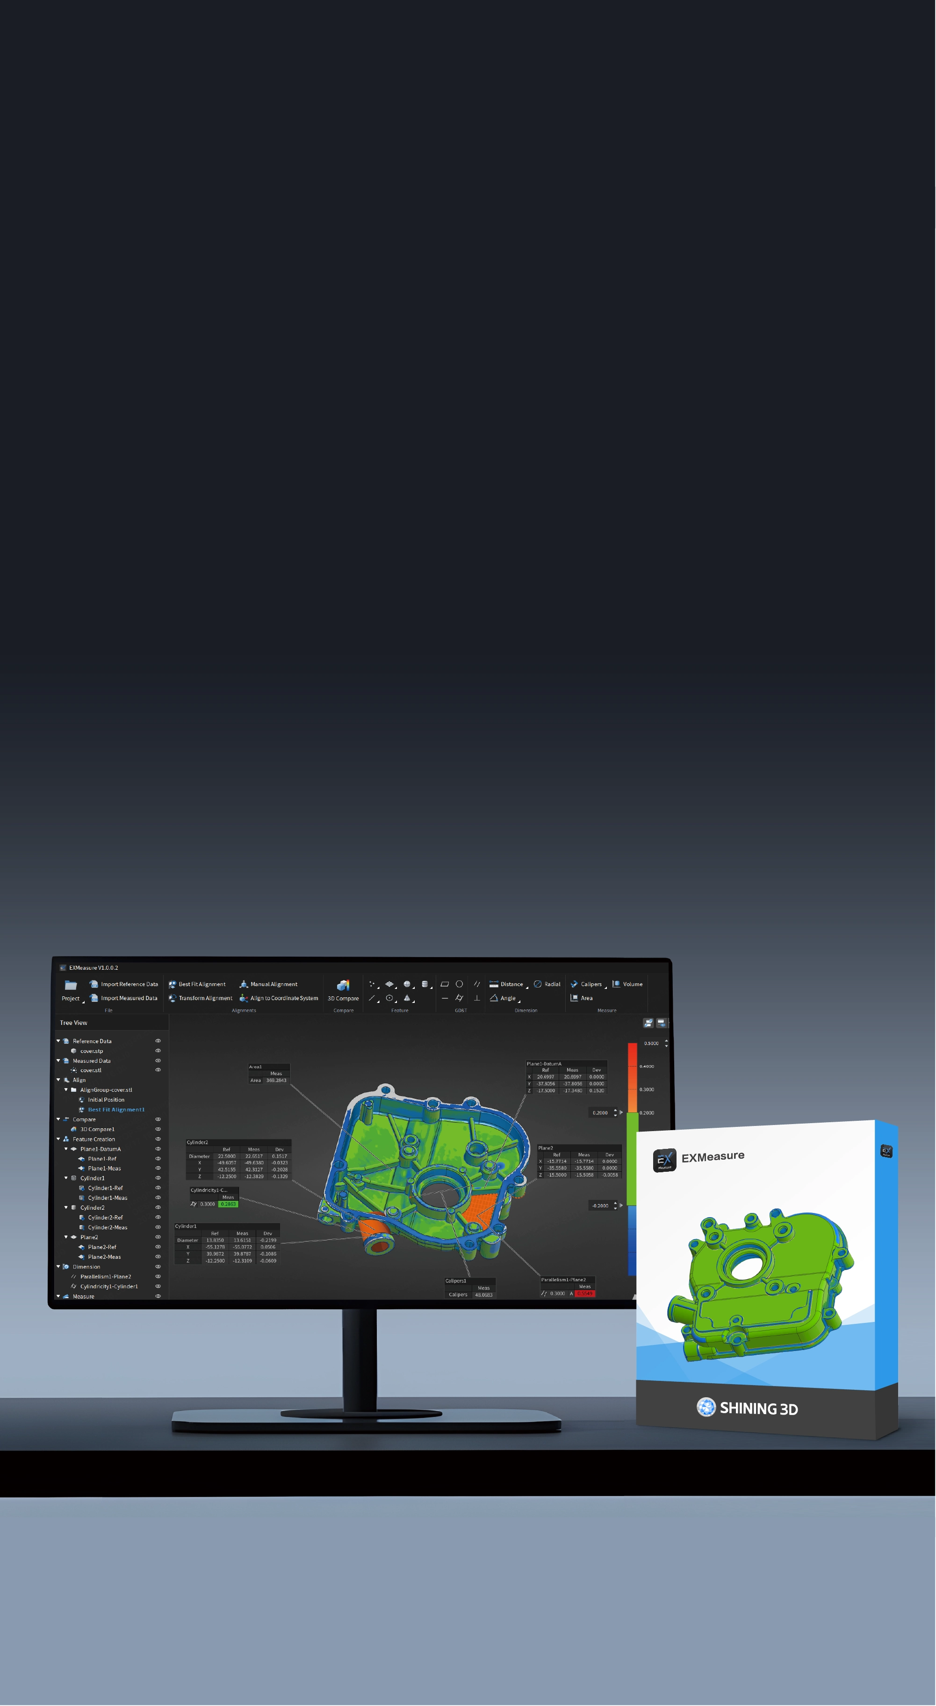Viewport: 936px width, 1706px height.
Task: Select Cylinder2-Meas tree item
Action: point(107,1228)
